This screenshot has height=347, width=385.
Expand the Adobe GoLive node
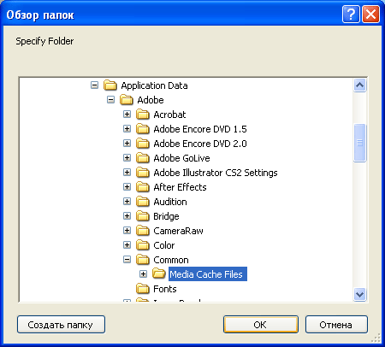click(x=127, y=158)
